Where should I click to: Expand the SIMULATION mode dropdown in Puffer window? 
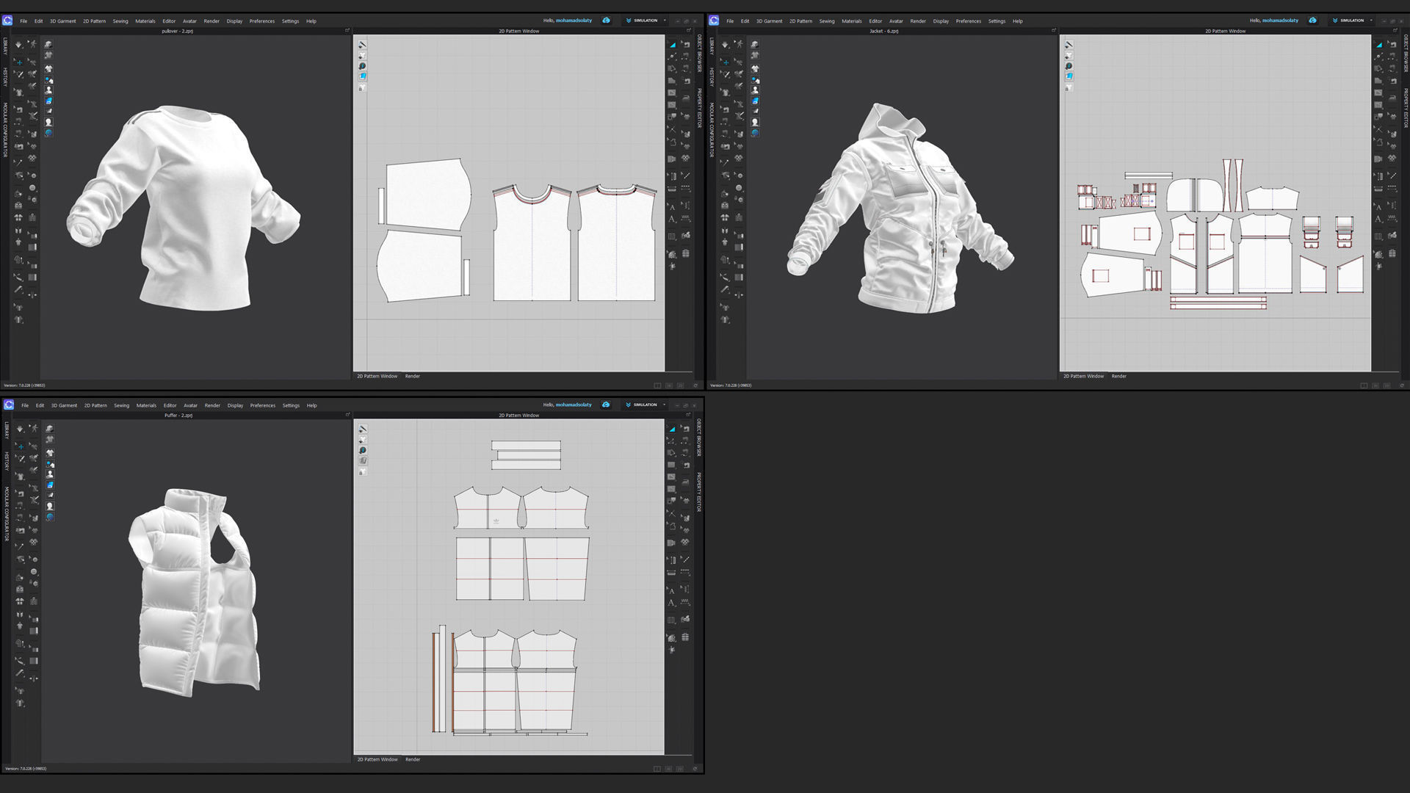pos(664,405)
